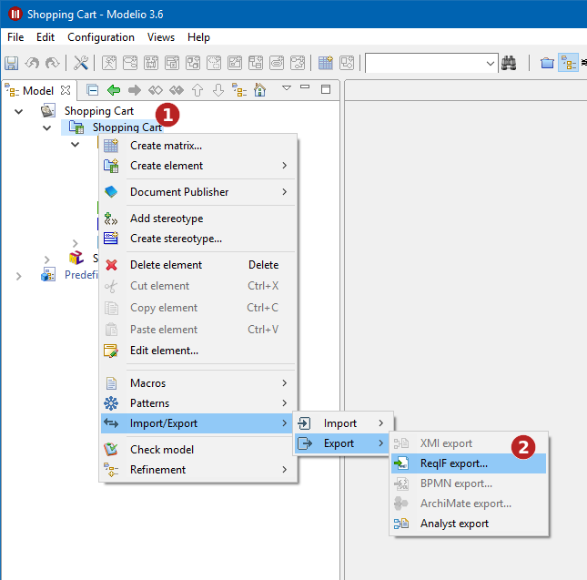587x580 pixels.
Task: Click the Undo arrow icon
Action: click(32, 63)
